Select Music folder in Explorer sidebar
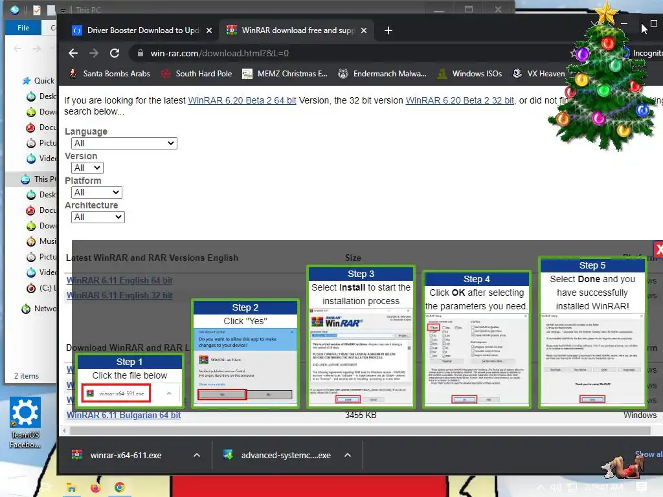Image resolution: width=663 pixels, height=497 pixels. pos(41,241)
